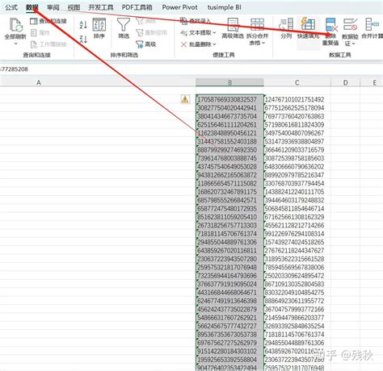Sort descending with the Z-A icon
Image resolution: width=383 pixels, height=371 pixels.
pyautogui.click(x=83, y=40)
